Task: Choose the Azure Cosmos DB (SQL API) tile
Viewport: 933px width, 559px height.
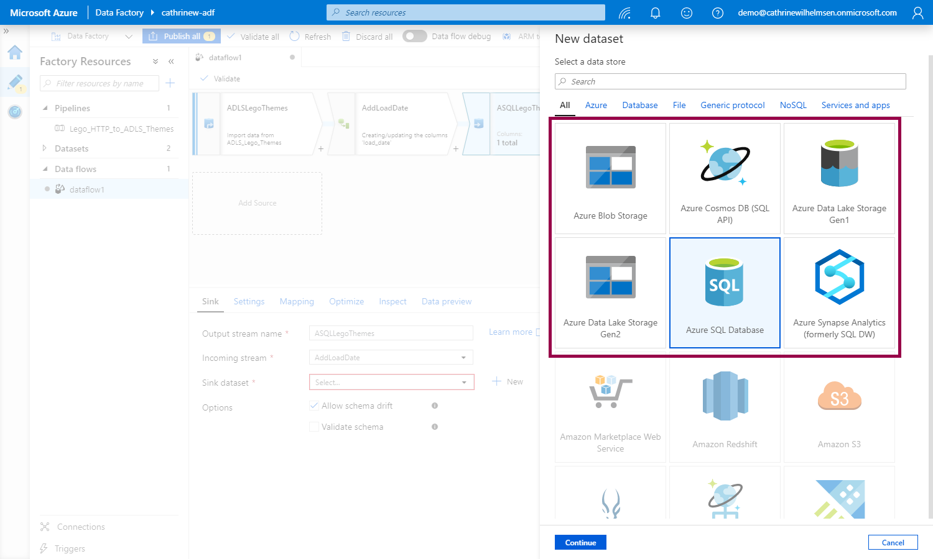Action: point(725,178)
